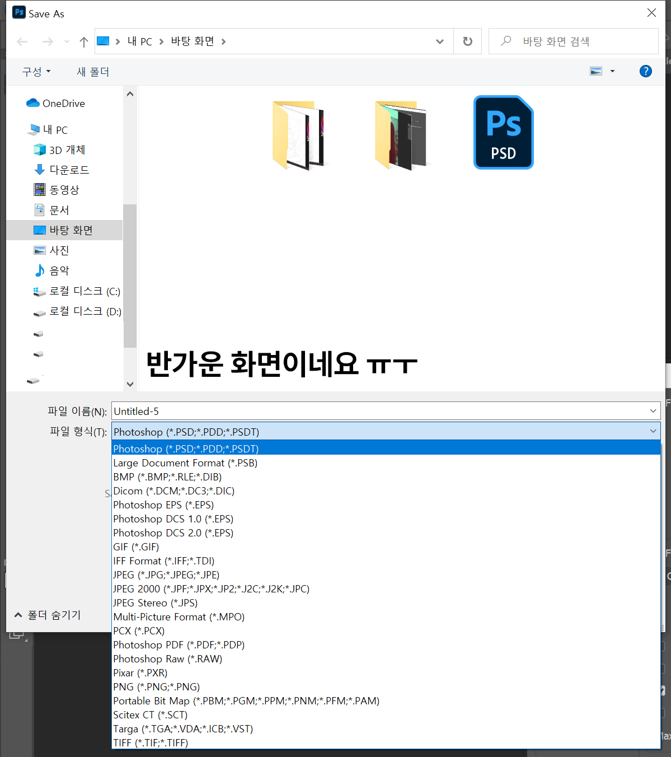This screenshot has width=671, height=757.
Task: Click the sidebar scroll up arrow
Action: pyautogui.click(x=130, y=94)
